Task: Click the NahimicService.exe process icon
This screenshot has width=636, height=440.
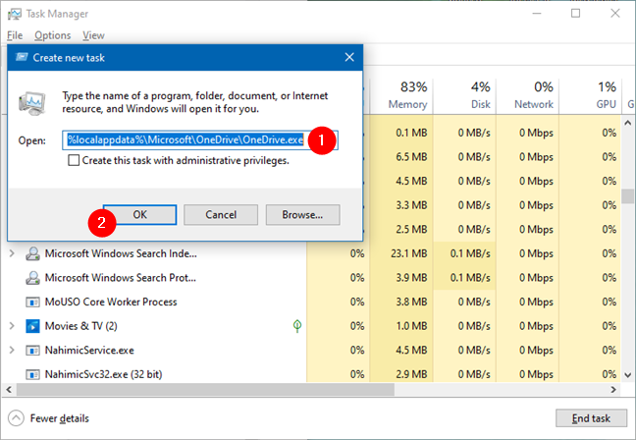Action: pyautogui.click(x=32, y=351)
